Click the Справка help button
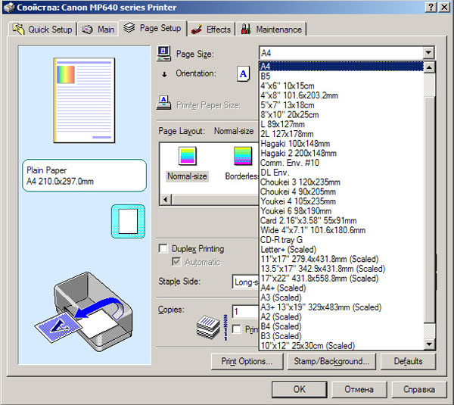This screenshot has width=454, height=405. [x=419, y=389]
